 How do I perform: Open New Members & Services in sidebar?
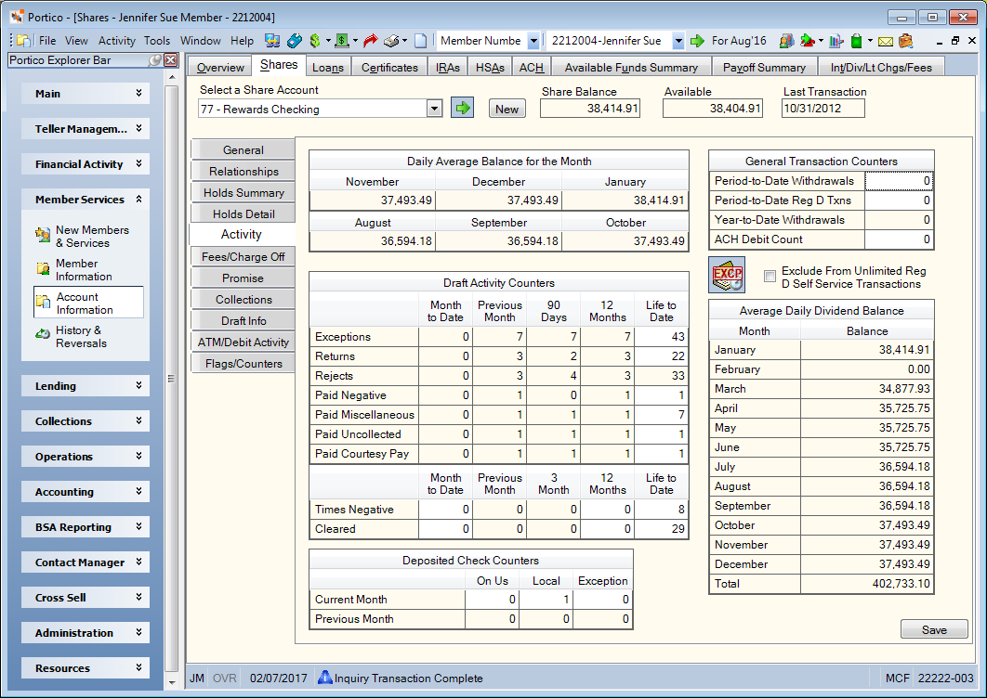pyautogui.click(x=92, y=237)
